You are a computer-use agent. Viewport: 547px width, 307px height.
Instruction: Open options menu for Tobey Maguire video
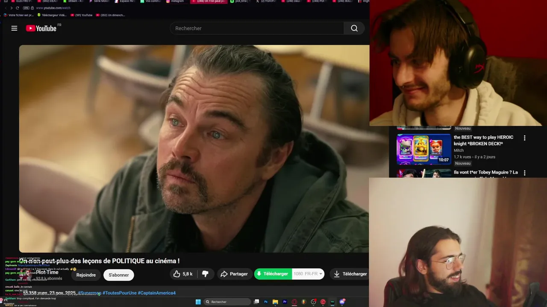click(x=524, y=173)
